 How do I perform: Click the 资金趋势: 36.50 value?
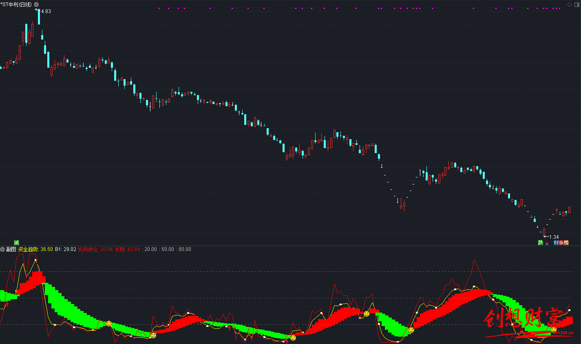(35, 249)
